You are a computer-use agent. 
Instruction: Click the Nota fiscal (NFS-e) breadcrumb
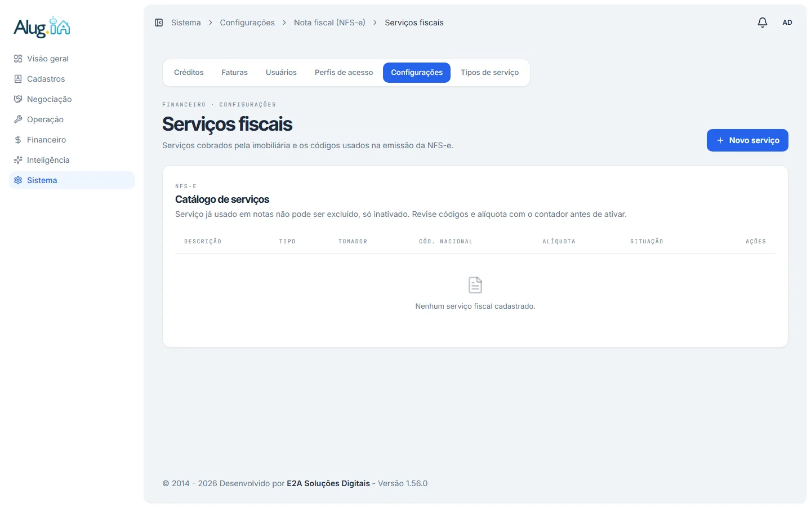click(329, 23)
